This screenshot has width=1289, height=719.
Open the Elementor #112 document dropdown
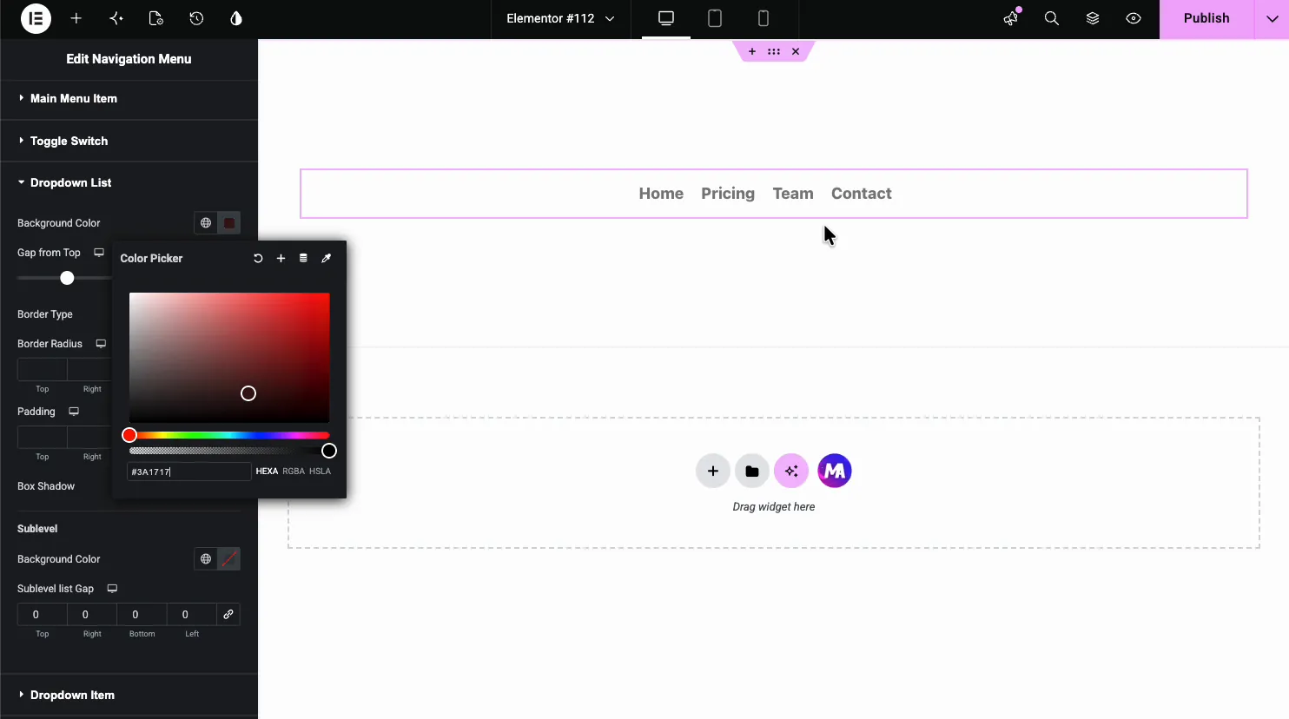point(560,18)
